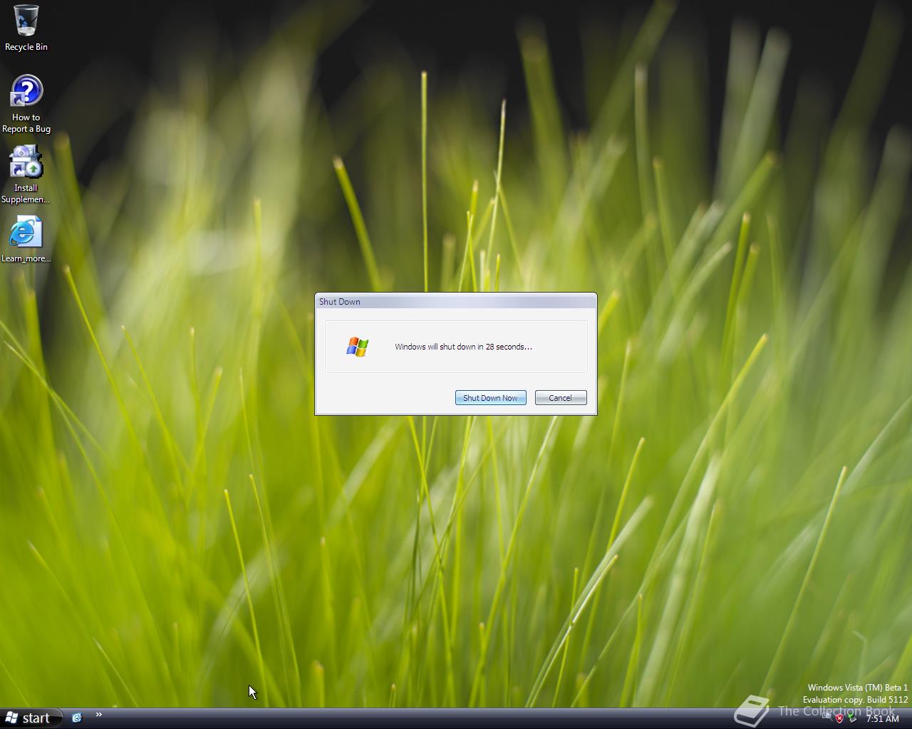
Task: Open the Start menu
Action: (31, 718)
